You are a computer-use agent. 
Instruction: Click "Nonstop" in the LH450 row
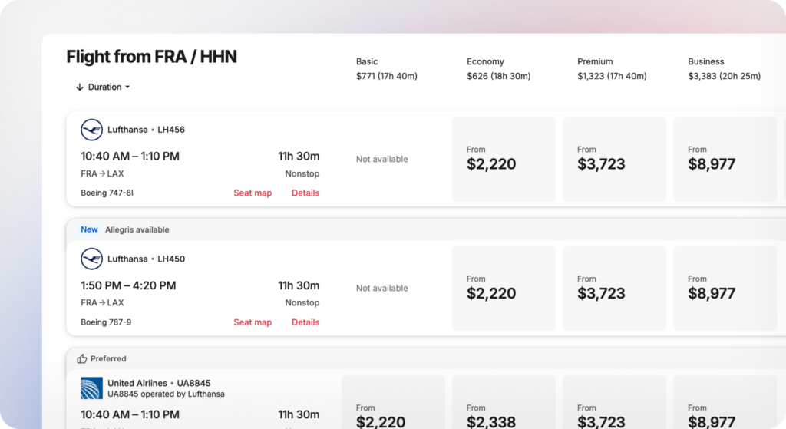[302, 303]
